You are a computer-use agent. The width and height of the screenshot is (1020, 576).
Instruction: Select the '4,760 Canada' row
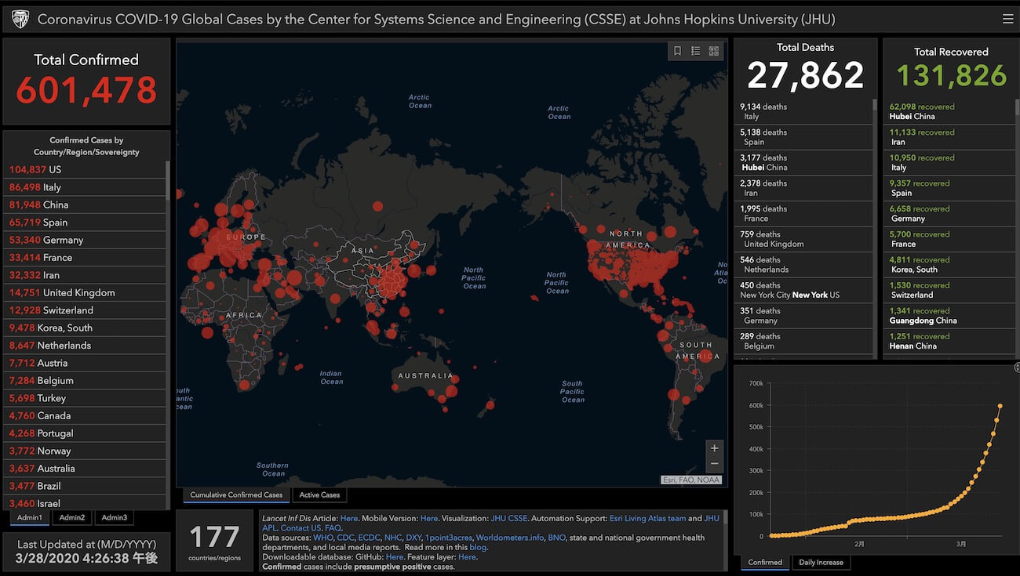click(x=86, y=415)
